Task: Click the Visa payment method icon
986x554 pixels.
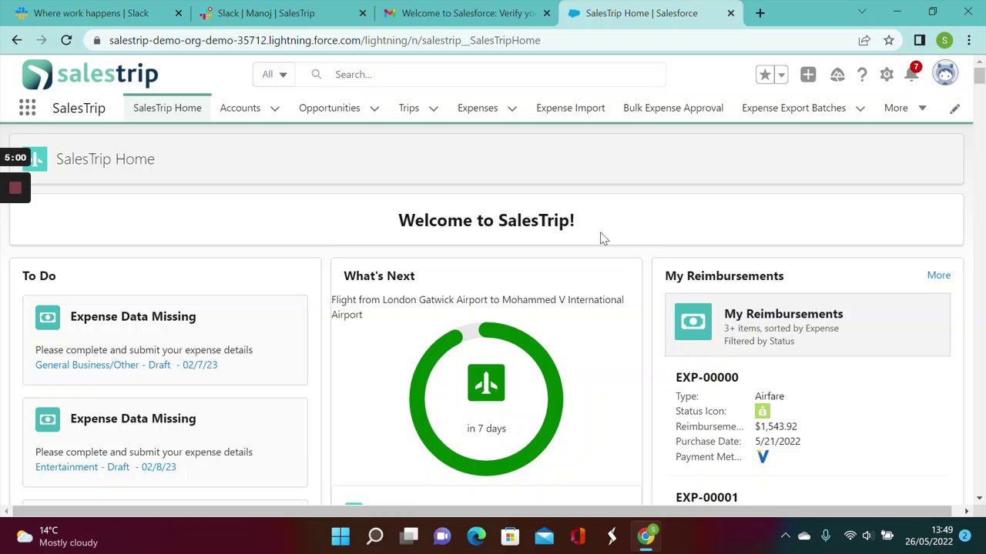Action: [763, 456]
